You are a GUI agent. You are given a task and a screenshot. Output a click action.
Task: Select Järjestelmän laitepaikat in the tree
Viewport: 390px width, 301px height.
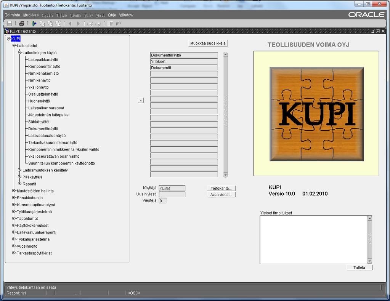[49, 115]
